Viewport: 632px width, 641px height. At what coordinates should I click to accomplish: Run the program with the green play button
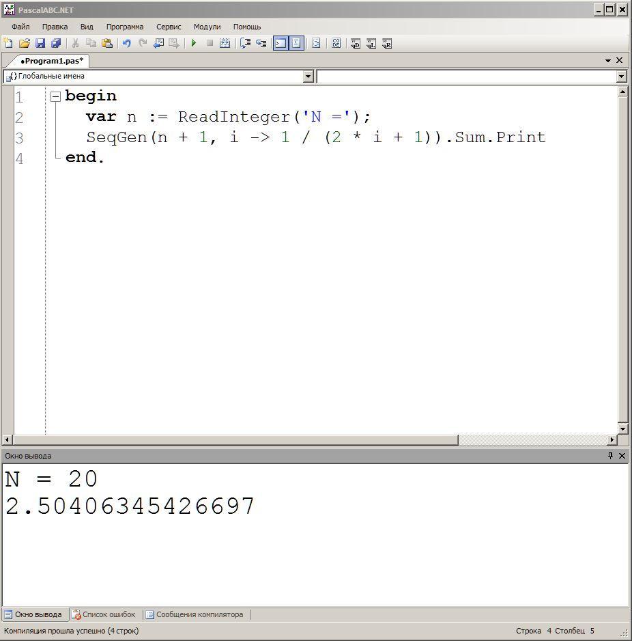pos(194,43)
